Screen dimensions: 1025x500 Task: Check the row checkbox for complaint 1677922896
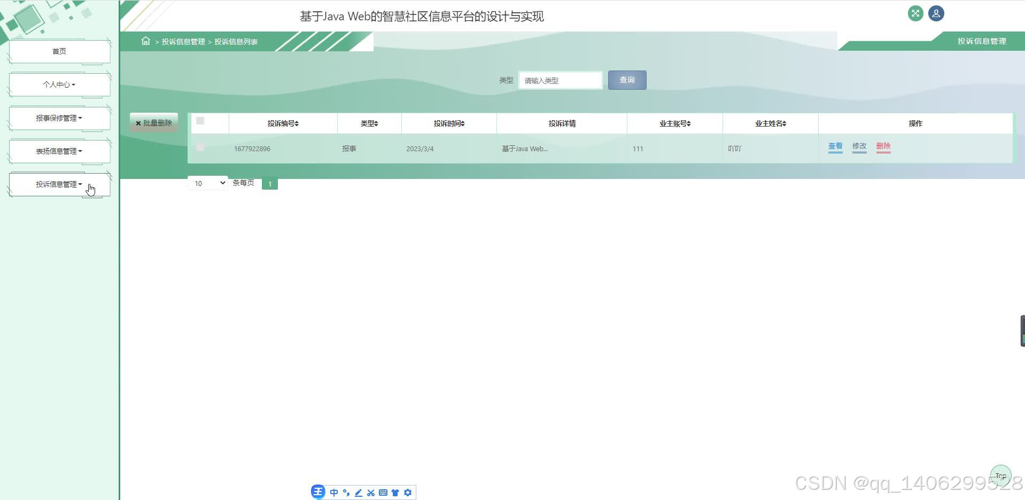coord(200,147)
